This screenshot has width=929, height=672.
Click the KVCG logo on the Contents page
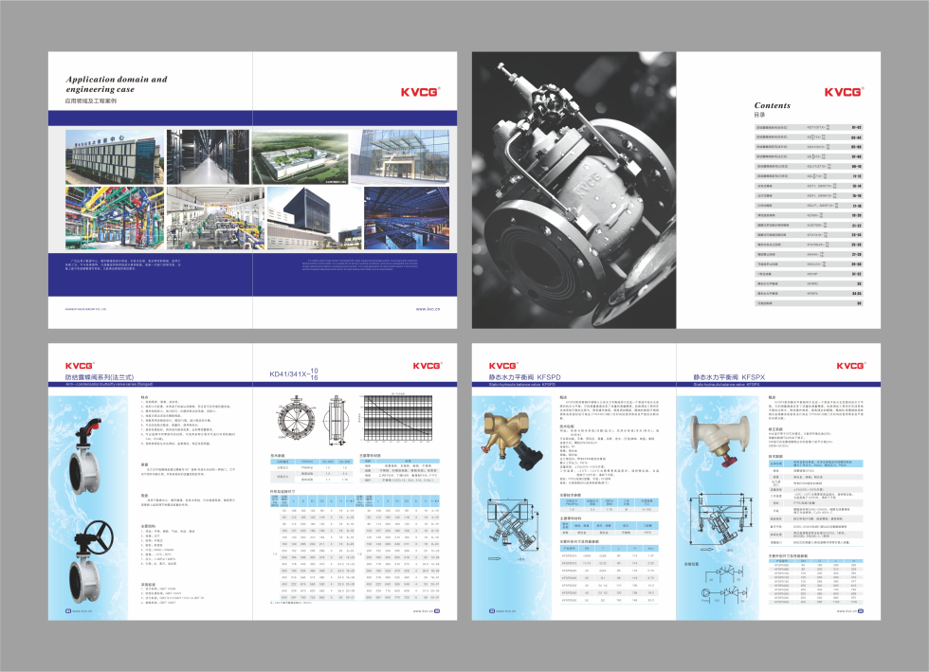click(x=843, y=92)
